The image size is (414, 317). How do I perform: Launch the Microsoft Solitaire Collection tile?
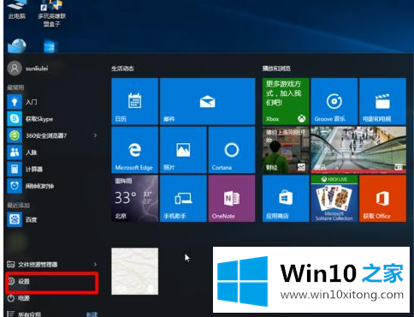click(x=334, y=199)
